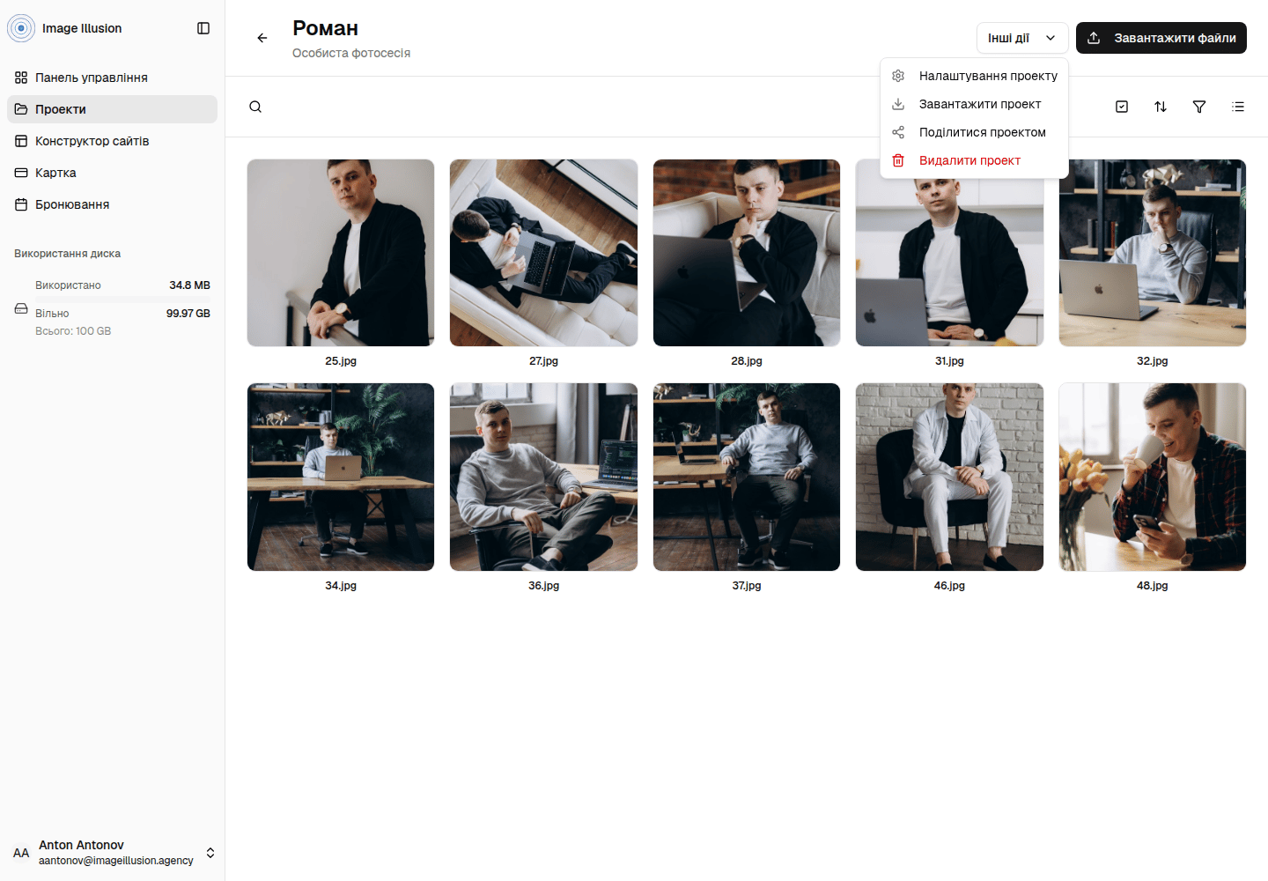Toggle the select-files checkbox icon
Image resolution: width=1268 pixels, height=881 pixels.
pyautogui.click(x=1122, y=107)
